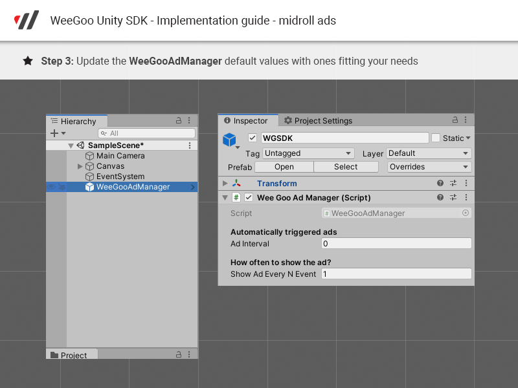This screenshot has height=388, width=518.
Task: Click the Show Ad Every N Event field
Action: [x=396, y=274]
